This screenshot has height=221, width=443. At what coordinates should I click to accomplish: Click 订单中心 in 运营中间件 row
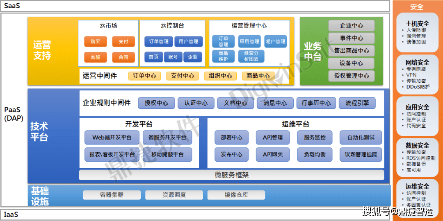(144, 76)
